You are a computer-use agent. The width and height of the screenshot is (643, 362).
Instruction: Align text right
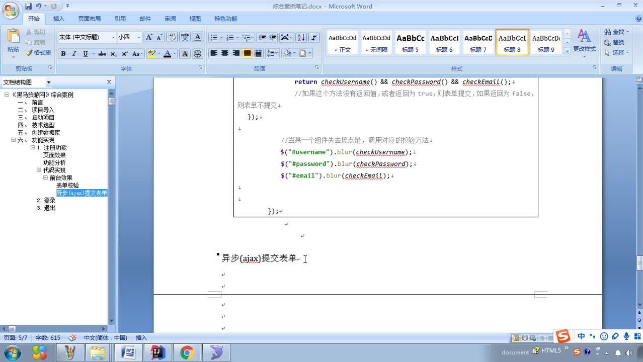point(236,53)
